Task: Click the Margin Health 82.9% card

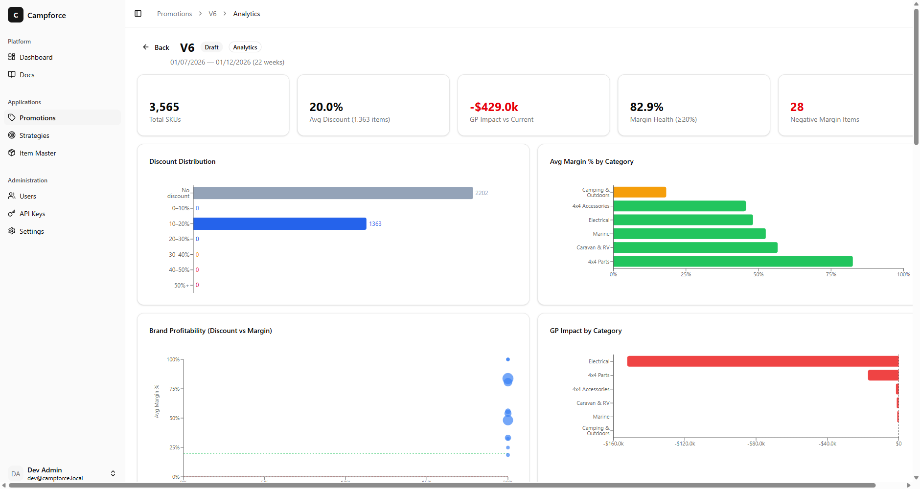Action: tap(694, 105)
